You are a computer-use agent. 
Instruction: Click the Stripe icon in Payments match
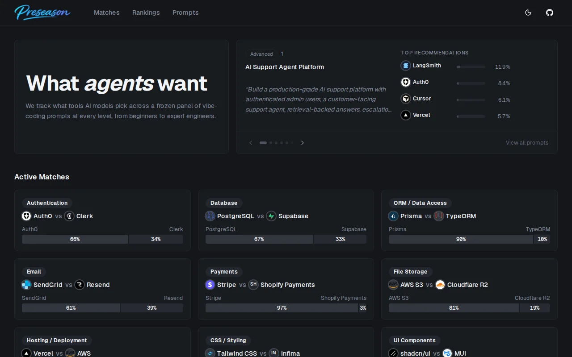pos(210,285)
